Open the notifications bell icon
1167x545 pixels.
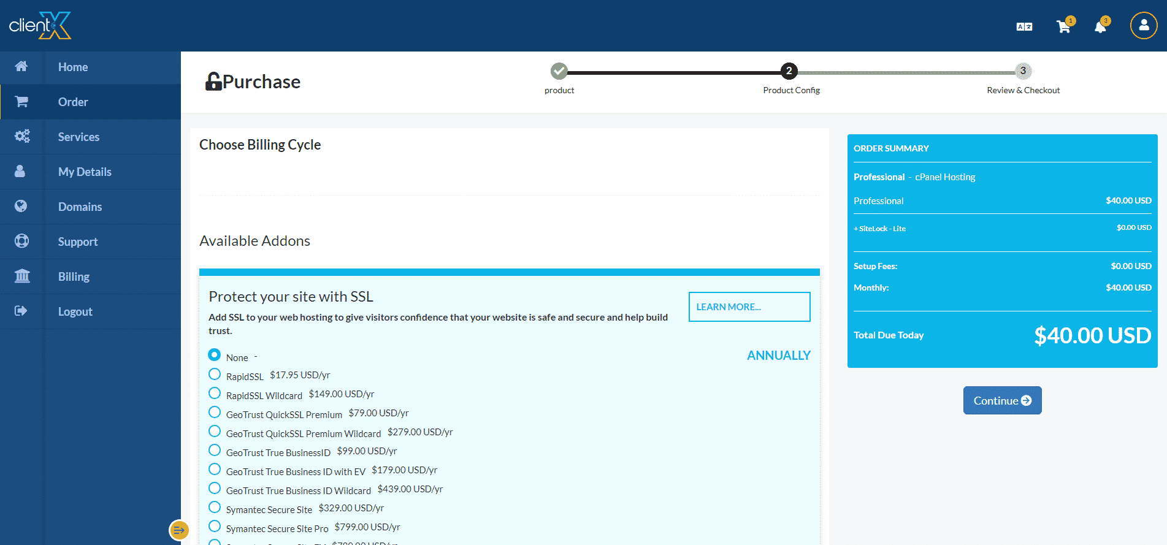[1100, 27]
